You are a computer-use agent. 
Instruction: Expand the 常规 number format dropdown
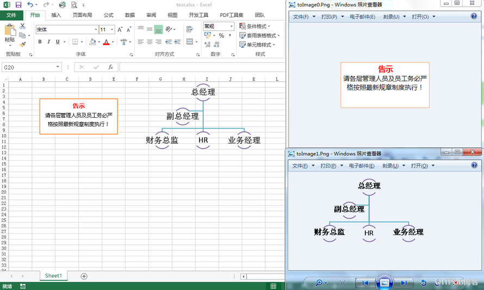[231, 26]
